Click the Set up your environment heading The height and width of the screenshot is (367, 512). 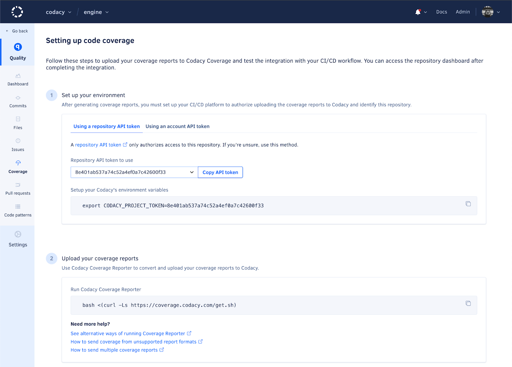pos(93,95)
